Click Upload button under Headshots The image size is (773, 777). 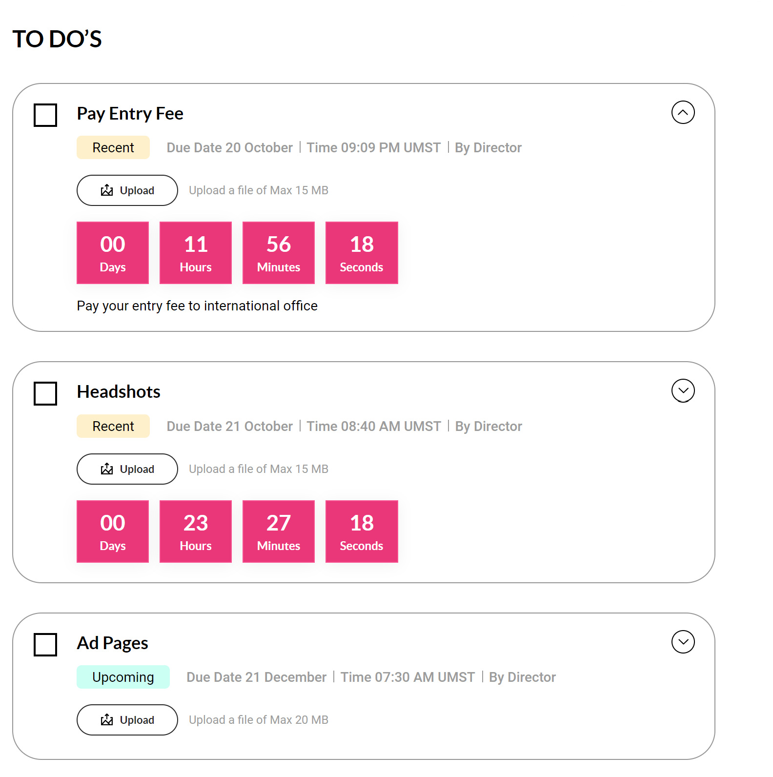pyautogui.click(x=127, y=469)
